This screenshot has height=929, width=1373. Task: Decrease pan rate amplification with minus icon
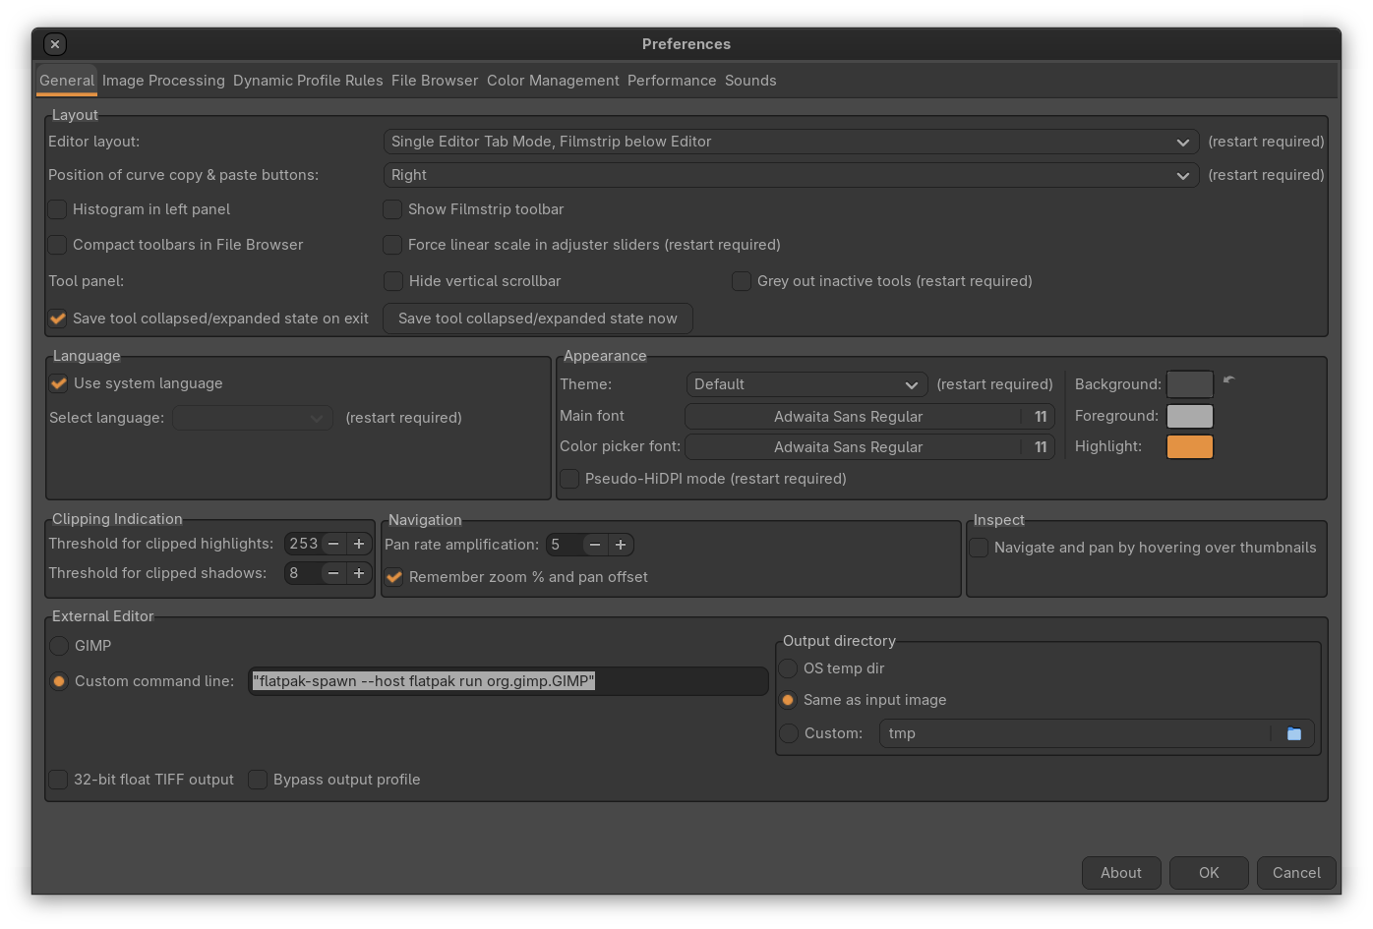click(x=595, y=545)
